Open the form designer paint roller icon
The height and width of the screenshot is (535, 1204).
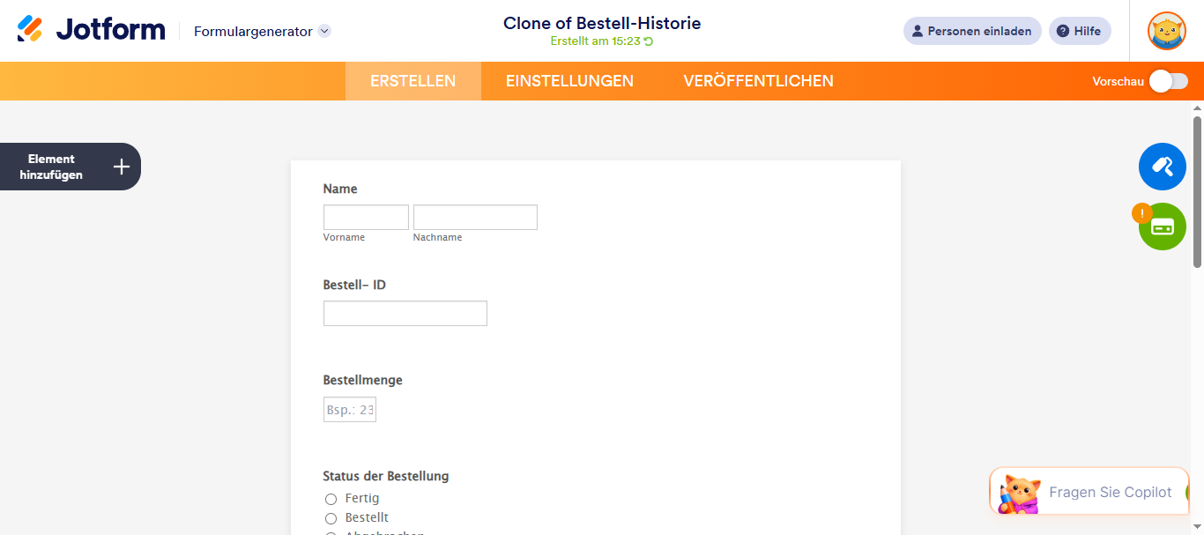pos(1163,167)
